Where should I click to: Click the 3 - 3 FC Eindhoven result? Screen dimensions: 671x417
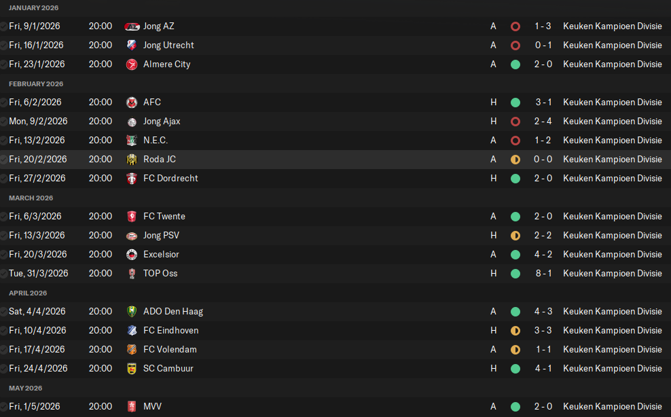[543, 331]
